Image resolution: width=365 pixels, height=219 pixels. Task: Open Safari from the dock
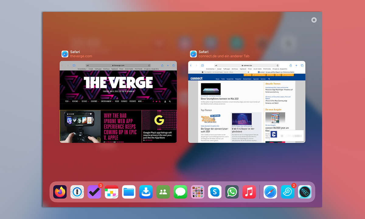click(270, 192)
